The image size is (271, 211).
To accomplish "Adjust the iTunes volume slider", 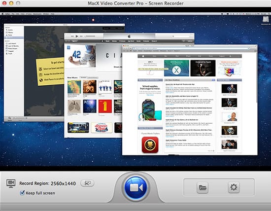I will [90, 36].
